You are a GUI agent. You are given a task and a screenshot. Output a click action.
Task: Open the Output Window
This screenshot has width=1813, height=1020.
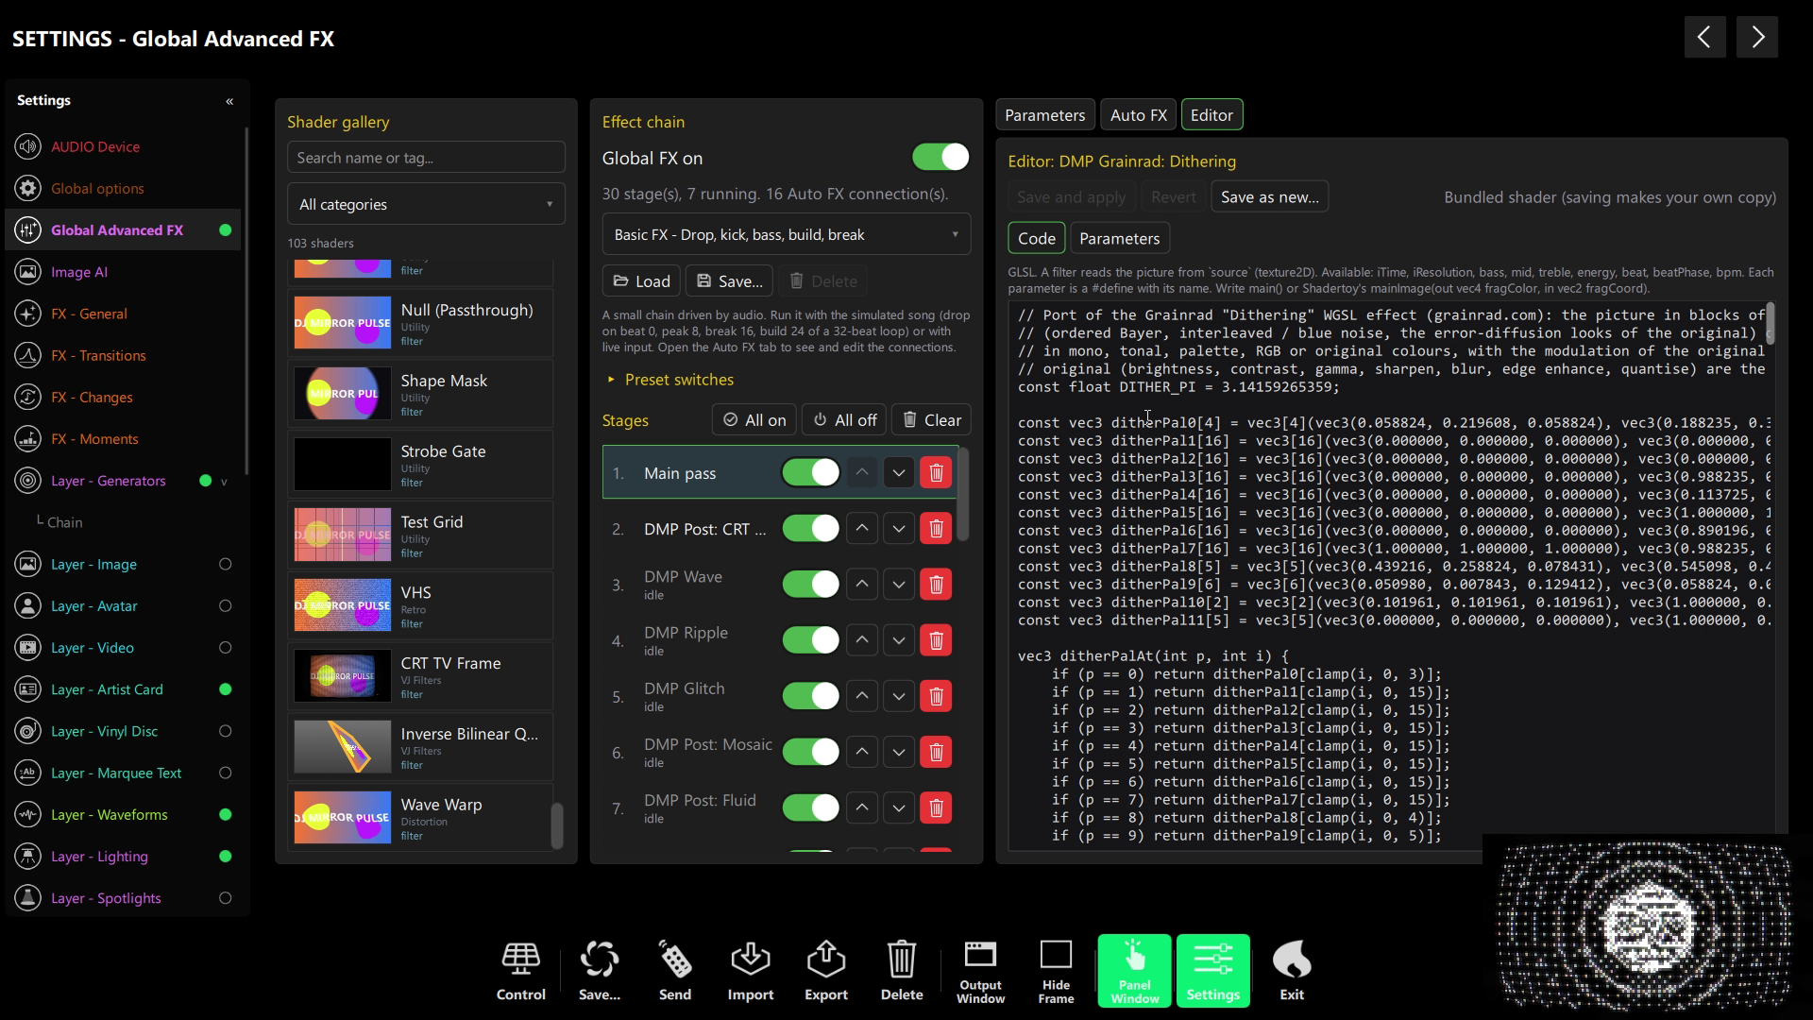[x=980, y=970]
